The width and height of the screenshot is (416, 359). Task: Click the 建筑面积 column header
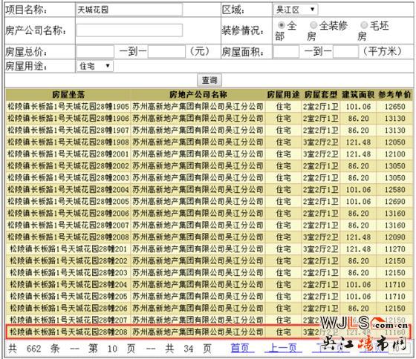358,95
